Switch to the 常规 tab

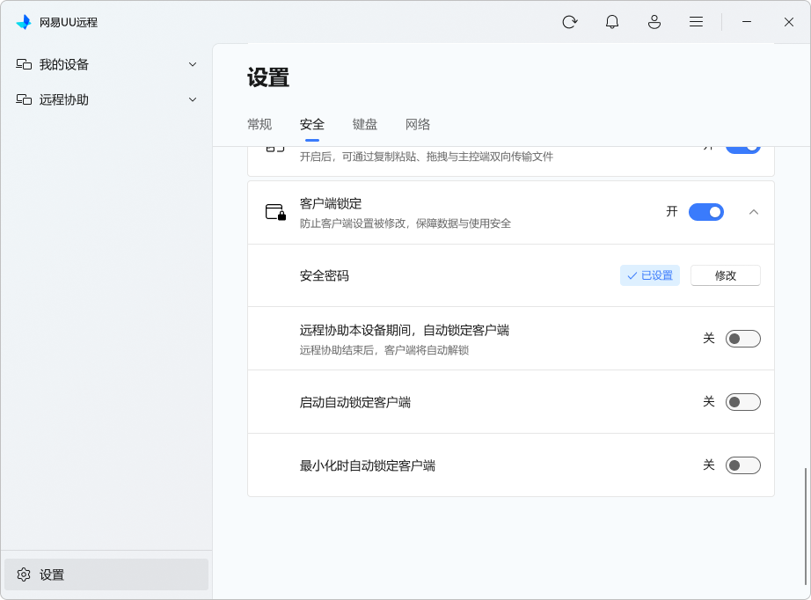click(x=259, y=124)
